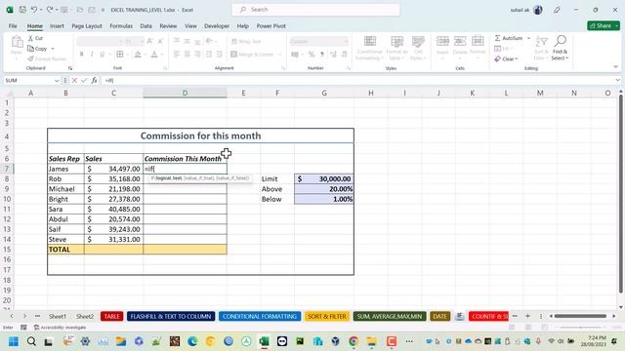Select the Below 1.00% cell
This screenshot has height=351, width=625.
tap(324, 199)
